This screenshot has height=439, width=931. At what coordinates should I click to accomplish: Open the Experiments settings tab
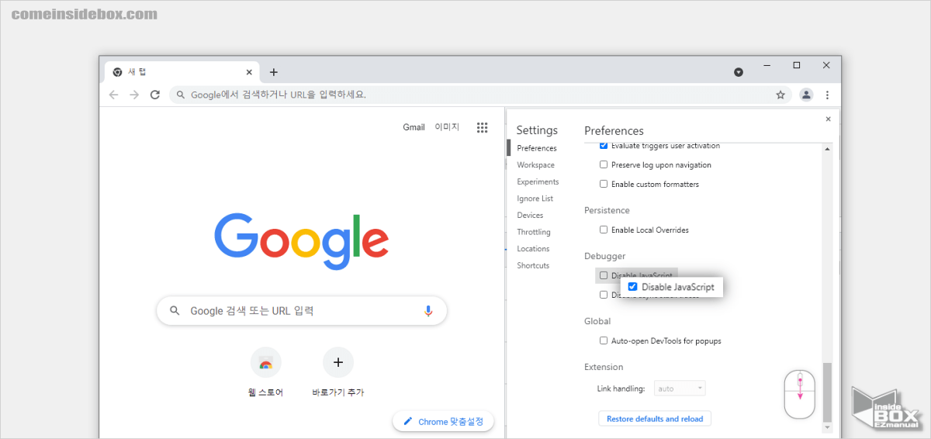(x=538, y=181)
